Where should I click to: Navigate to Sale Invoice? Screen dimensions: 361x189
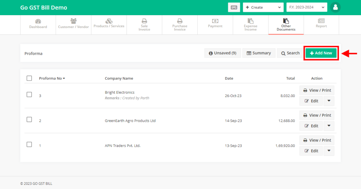tap(144, 25)
